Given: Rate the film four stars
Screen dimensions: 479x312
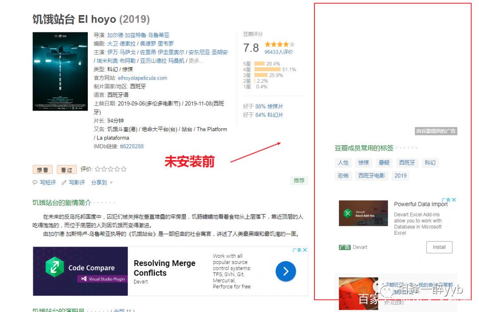Looking at the screenshot, I should [117, 169].
